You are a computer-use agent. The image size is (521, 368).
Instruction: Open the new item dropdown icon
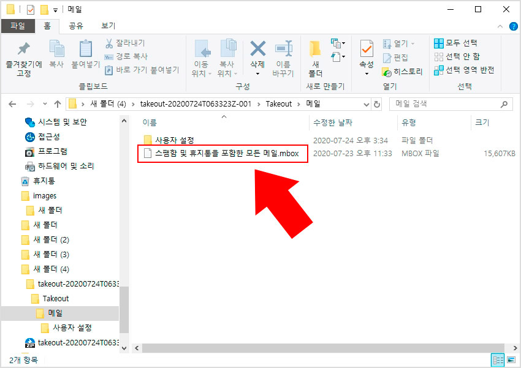pyautogui.click(x=338, y=43)
